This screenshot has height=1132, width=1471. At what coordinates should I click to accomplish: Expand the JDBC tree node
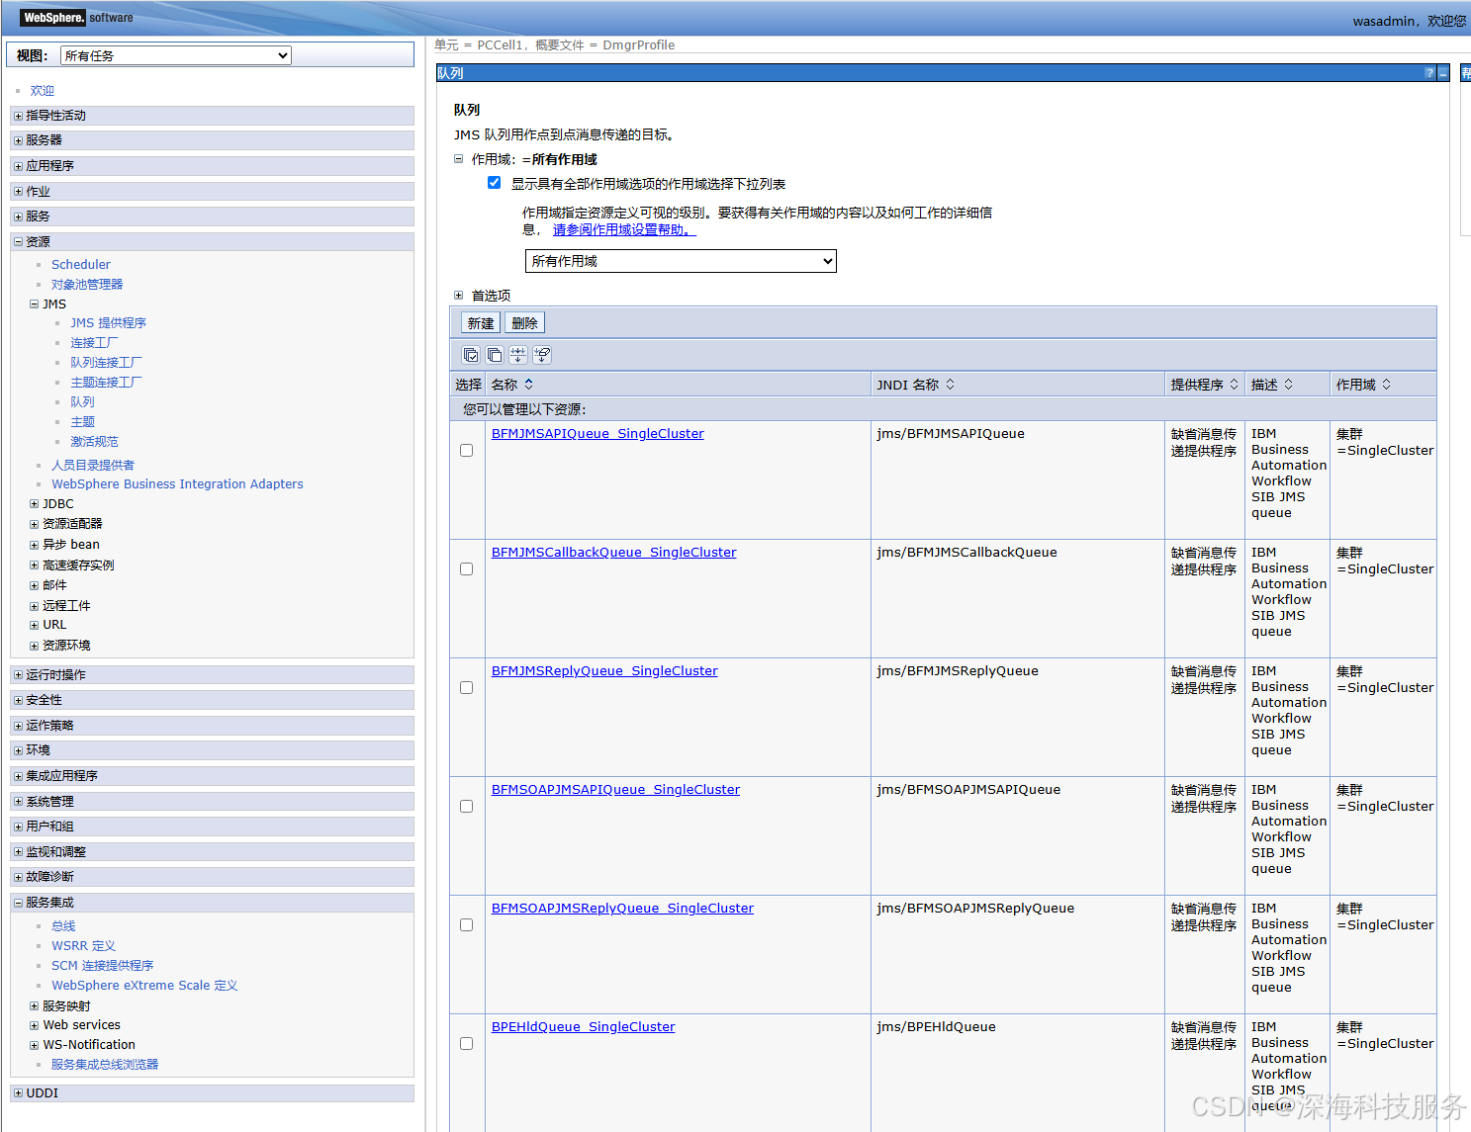[x=34, y=503]
